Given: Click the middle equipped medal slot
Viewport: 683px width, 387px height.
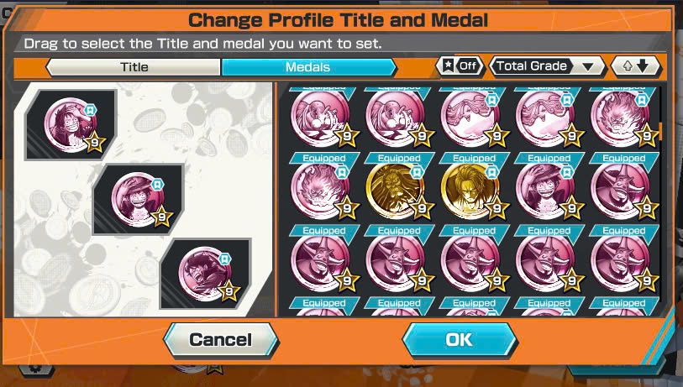Looking at the screenshot, I should [138, 199].
